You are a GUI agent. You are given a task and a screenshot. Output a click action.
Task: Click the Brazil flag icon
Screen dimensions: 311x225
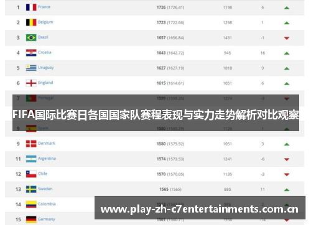31,37
